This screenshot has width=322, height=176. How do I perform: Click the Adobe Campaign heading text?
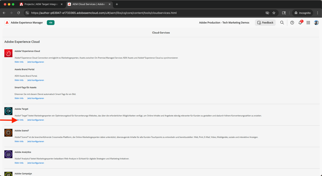(x=23, y=173)
